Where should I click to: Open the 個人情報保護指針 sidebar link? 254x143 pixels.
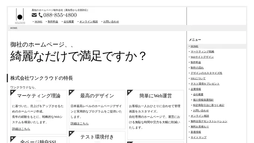point(203,100)
